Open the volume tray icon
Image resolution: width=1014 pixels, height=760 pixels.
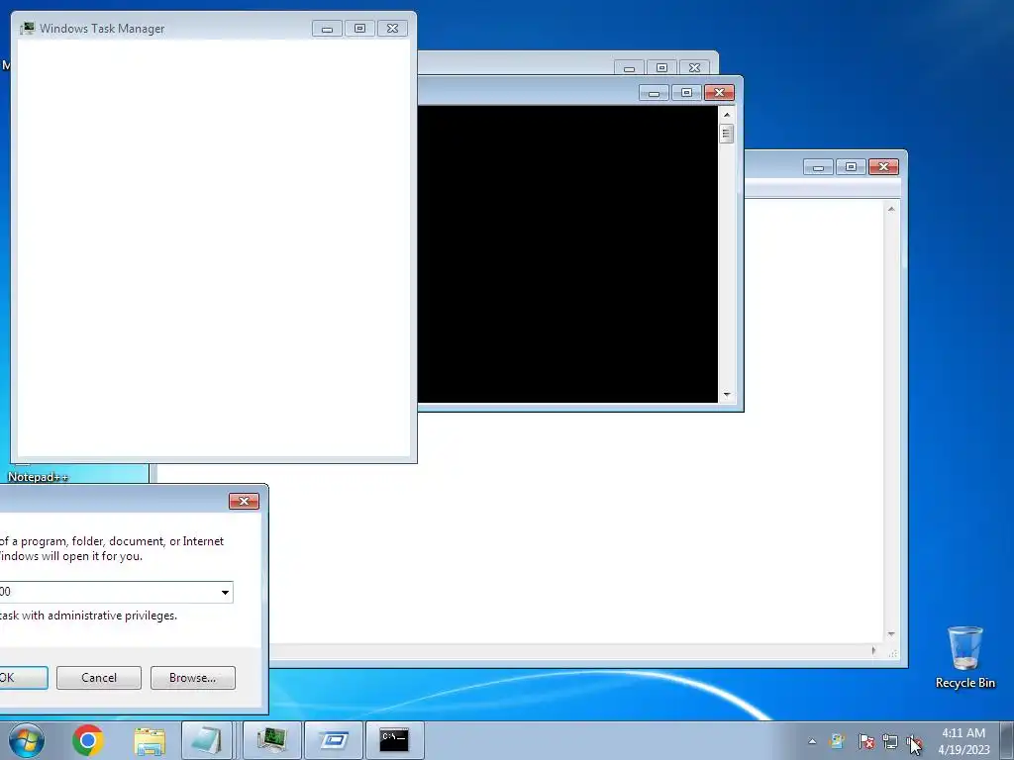912,741
